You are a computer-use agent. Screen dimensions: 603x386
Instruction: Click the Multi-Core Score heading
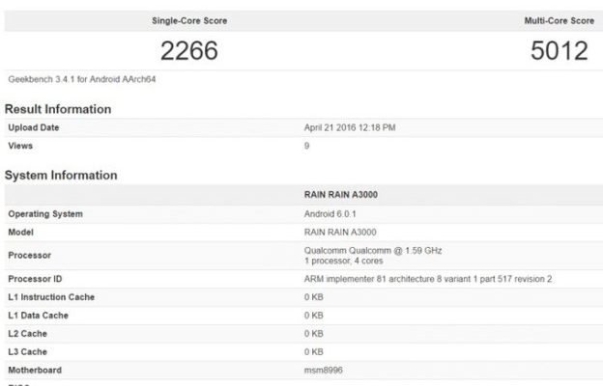click(552, 20)
